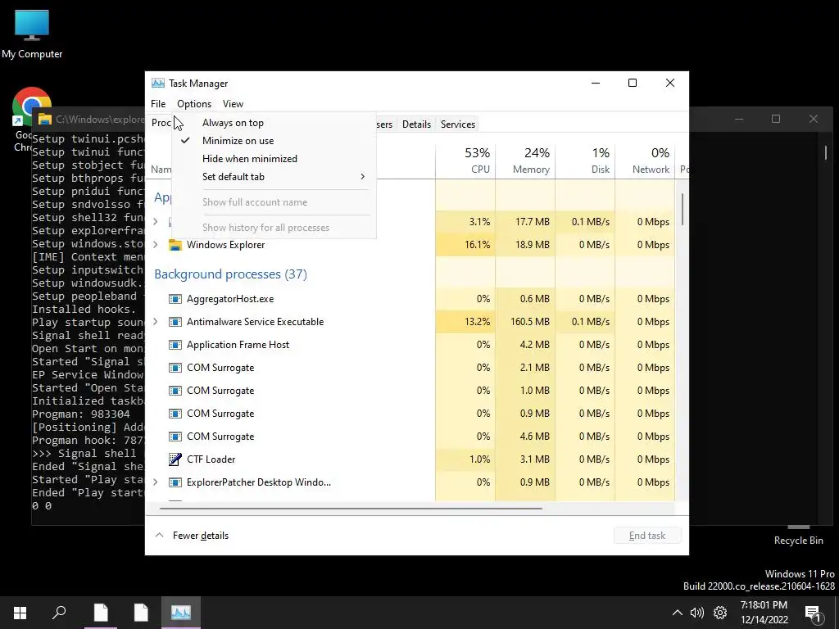839x629 pixels.
Task: Expand Set default tab submenu
Action: [274, 177]
